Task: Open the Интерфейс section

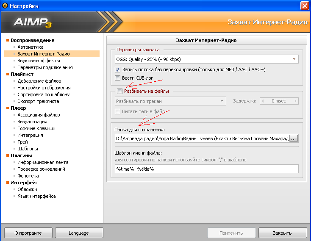Action: 24,183
